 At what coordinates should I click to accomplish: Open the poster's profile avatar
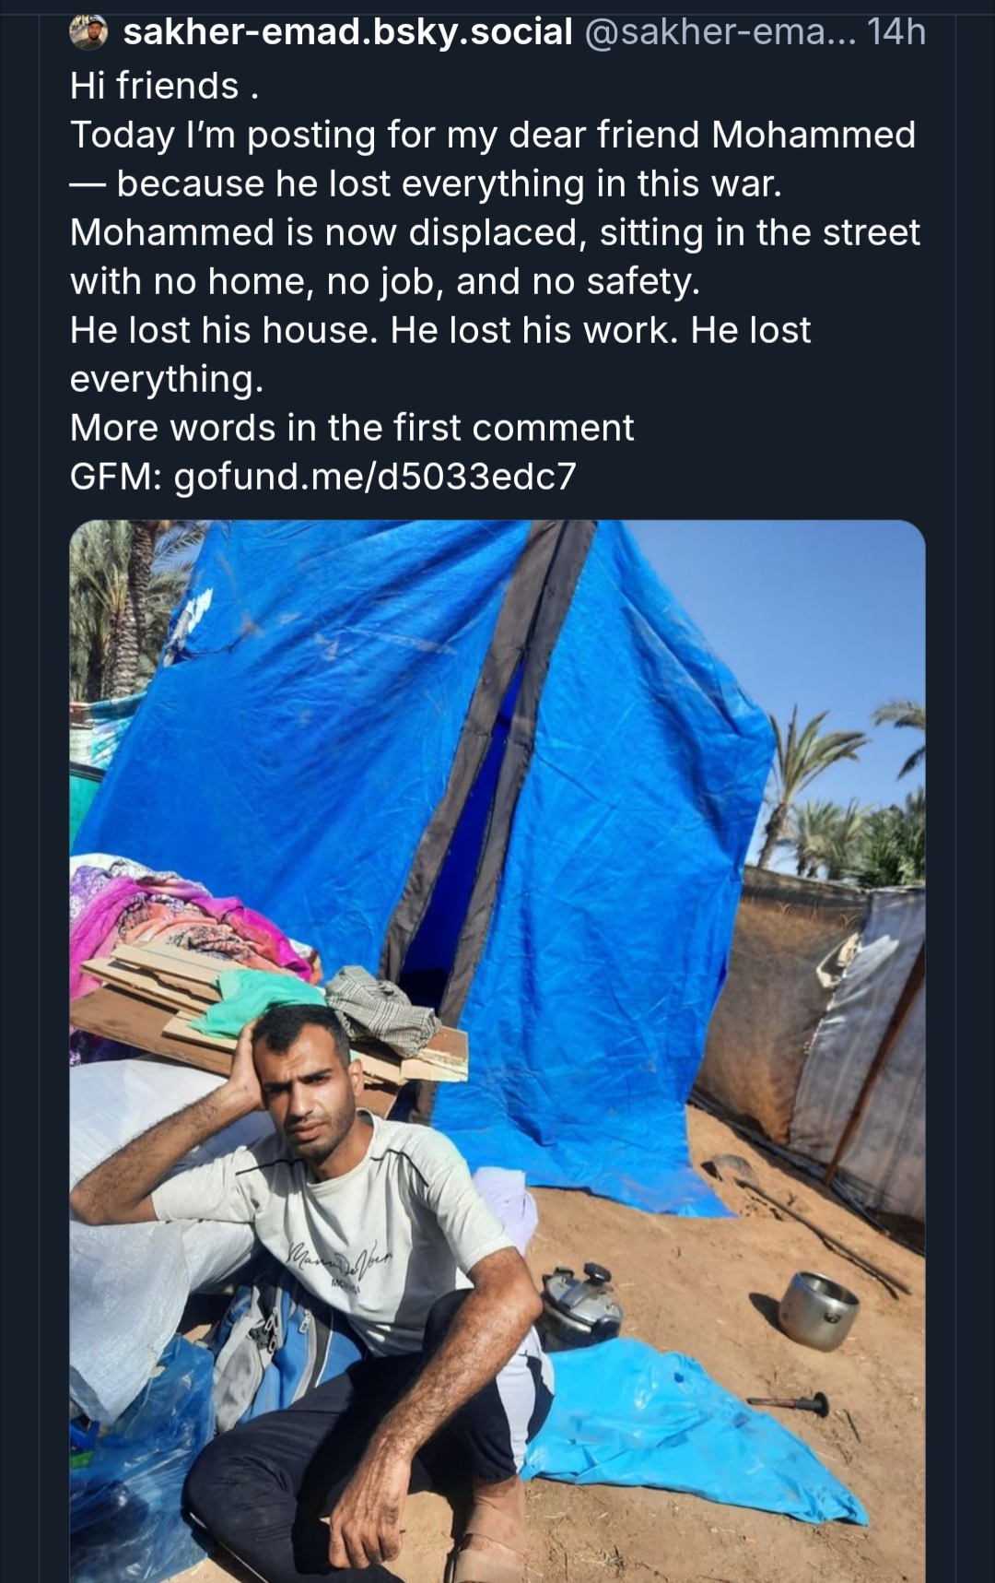88,32
